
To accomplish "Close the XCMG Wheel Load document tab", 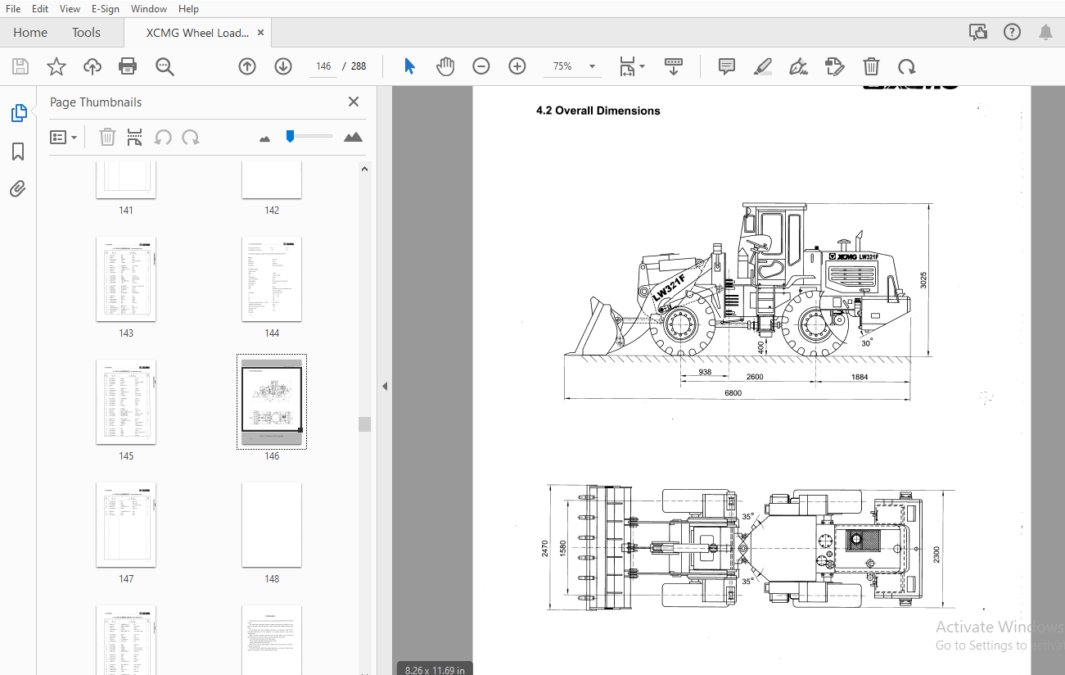I will point(260,33).
